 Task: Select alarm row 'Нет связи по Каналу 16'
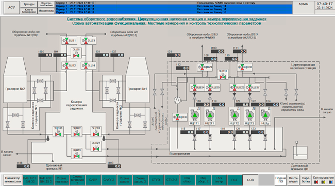174,12
